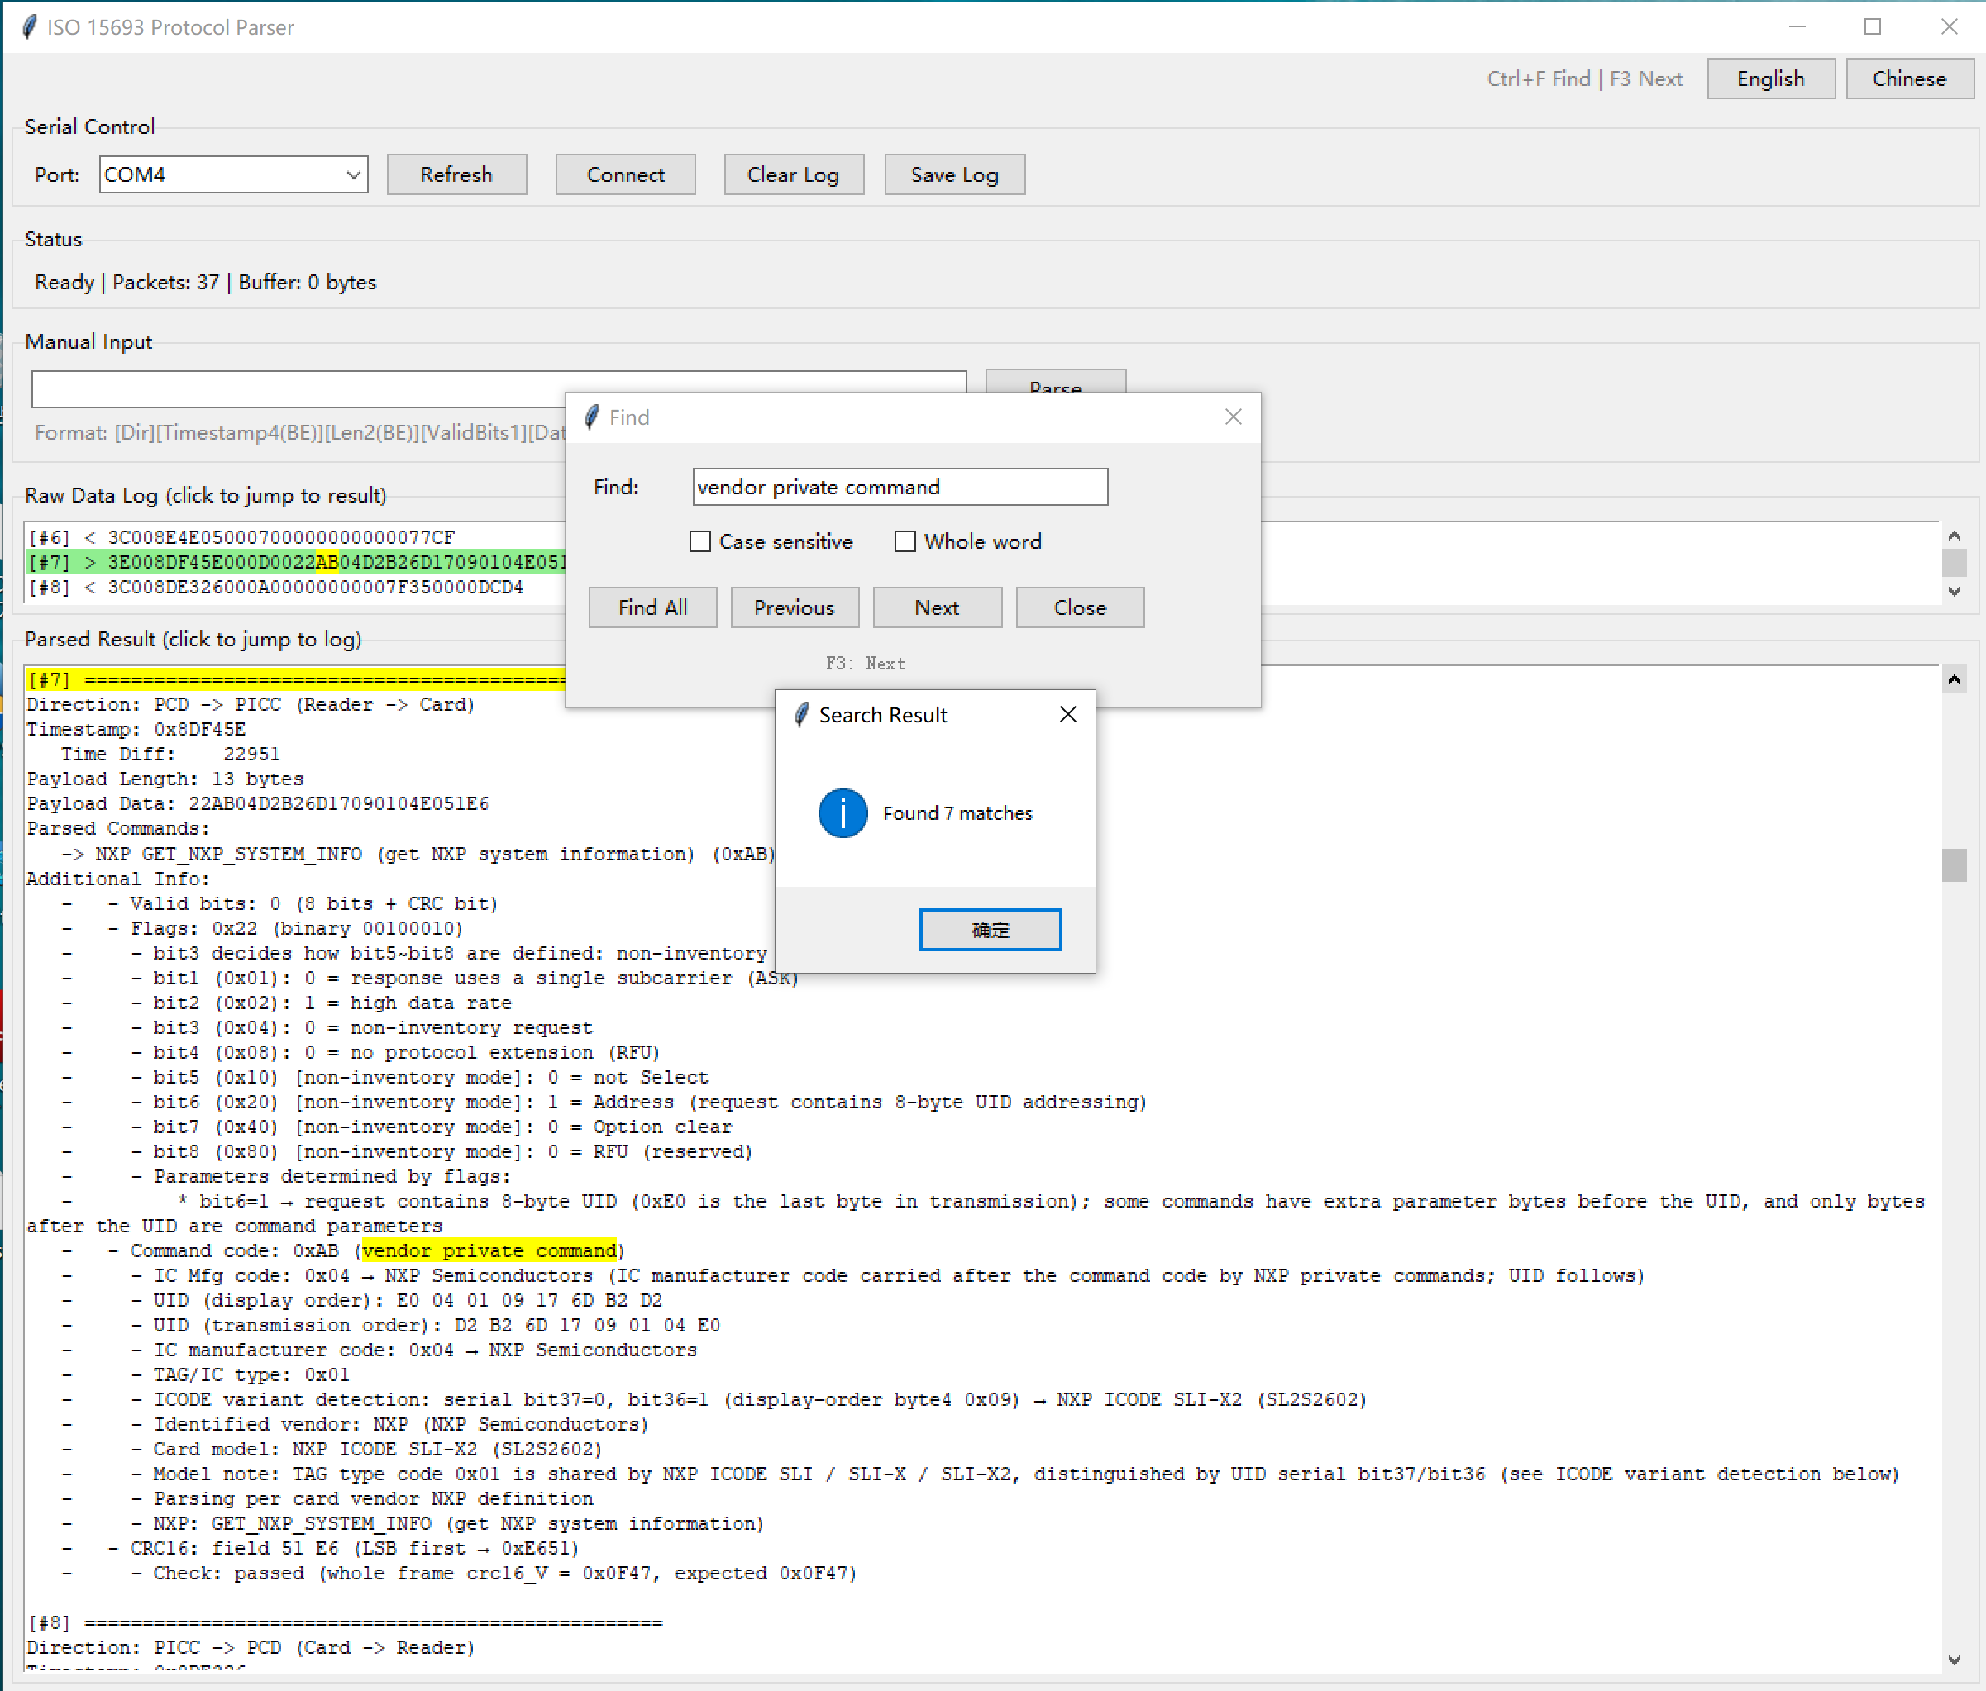
Task: Click the Save Log button
Action: (x=955, y=174)
